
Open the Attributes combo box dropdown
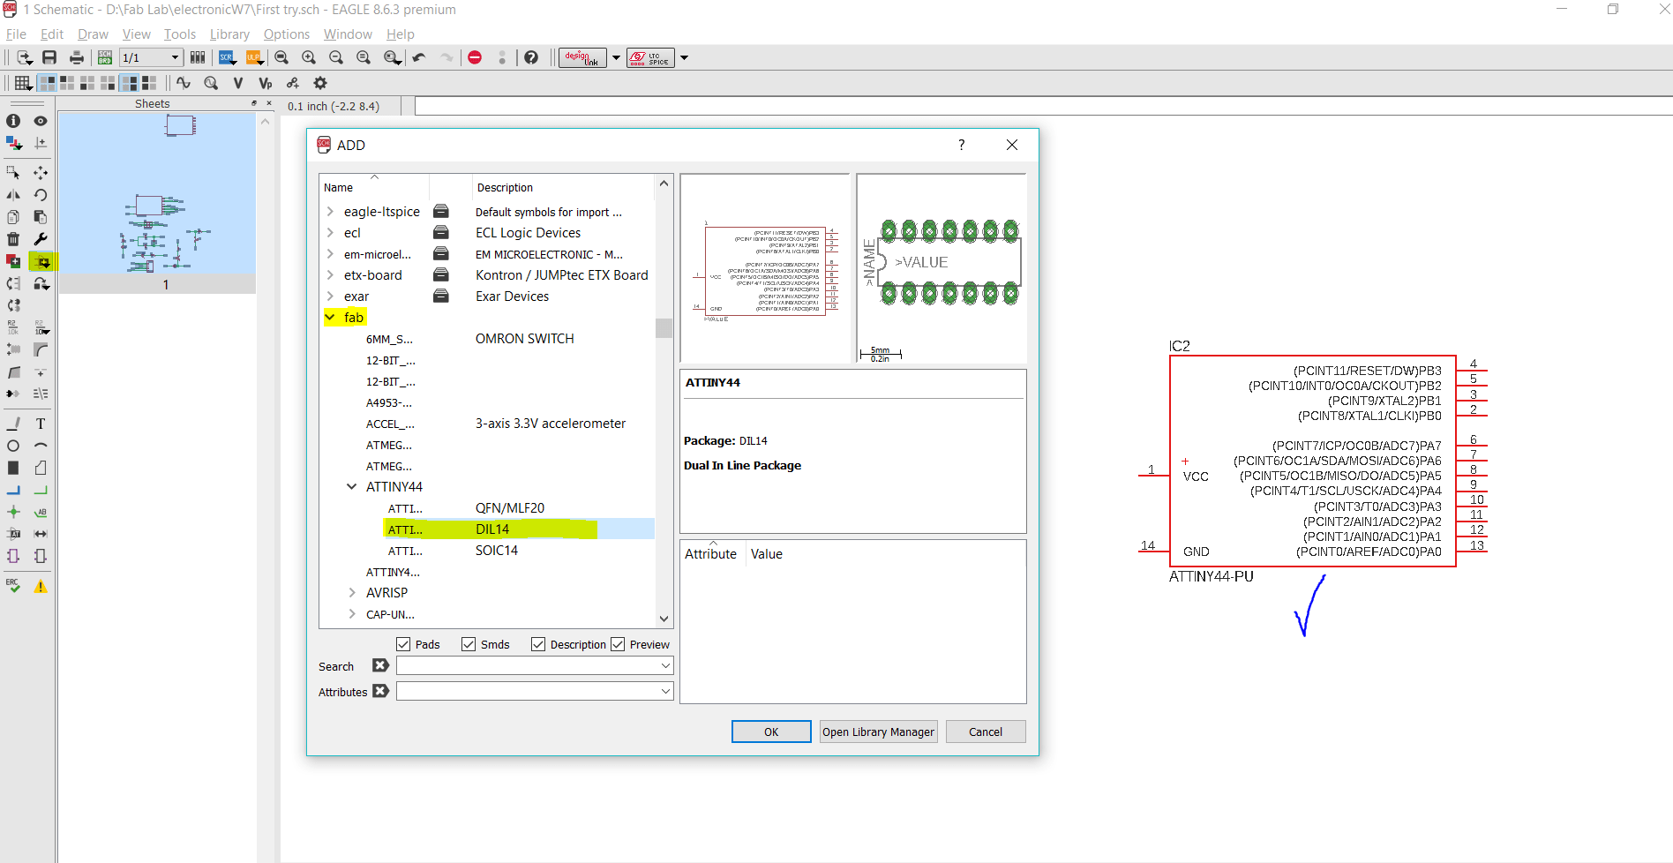click(665, 691)
